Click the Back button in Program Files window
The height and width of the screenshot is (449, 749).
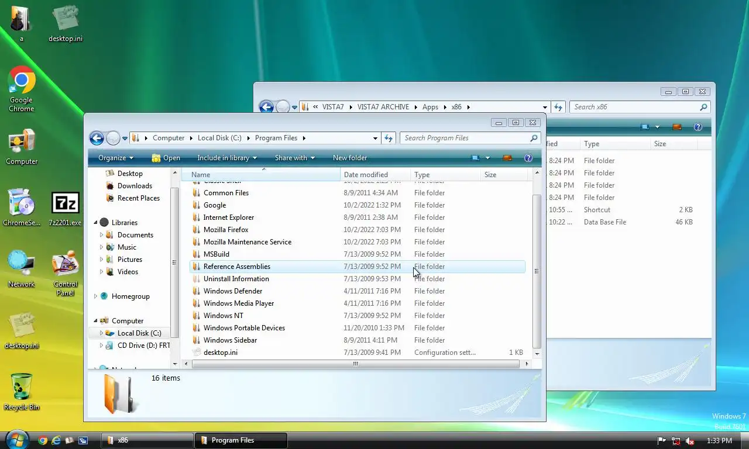(97, 138)
